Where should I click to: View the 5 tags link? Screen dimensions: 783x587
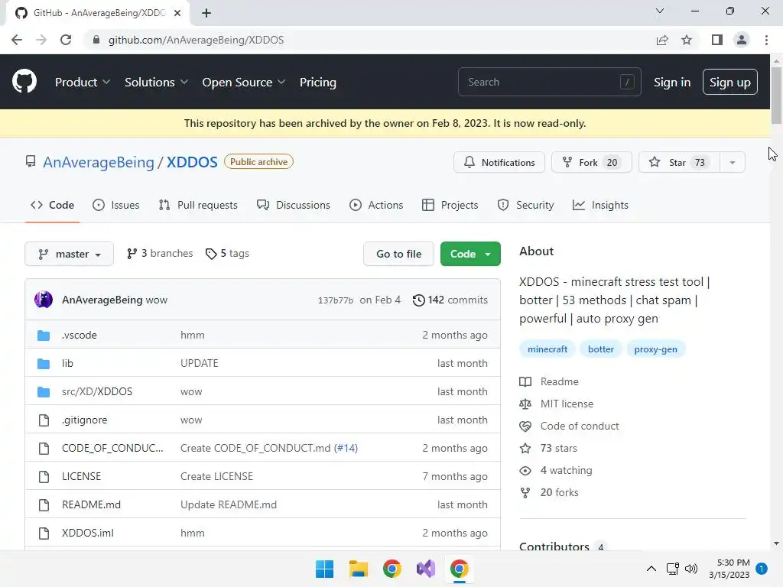tap(227, 254)
